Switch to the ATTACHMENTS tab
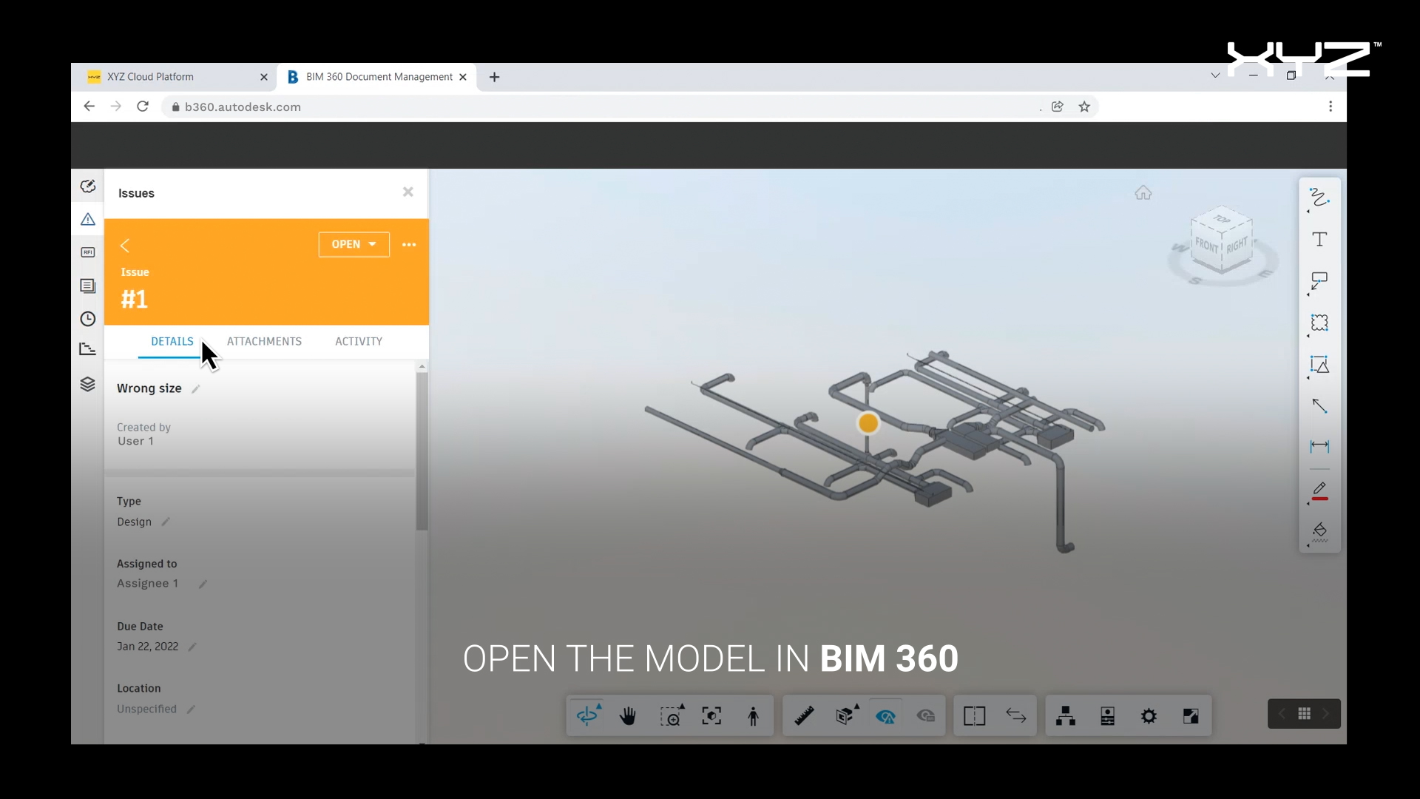Viewport: 1420px width, 799px height. [264, 341]
